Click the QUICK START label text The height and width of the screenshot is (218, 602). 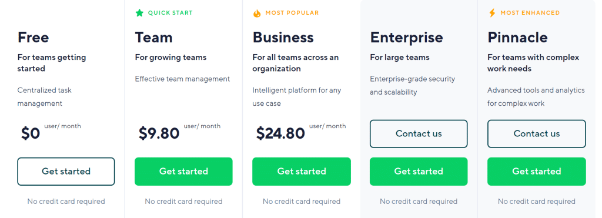(170, 13)
